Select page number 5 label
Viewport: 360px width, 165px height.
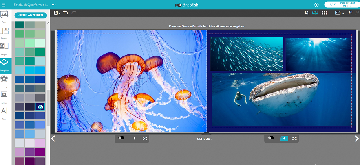[x=135, y=139]
